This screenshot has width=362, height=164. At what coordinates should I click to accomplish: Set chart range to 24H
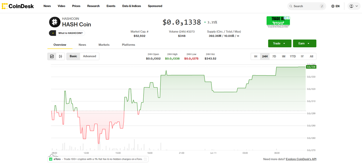(x=265, y=56)
